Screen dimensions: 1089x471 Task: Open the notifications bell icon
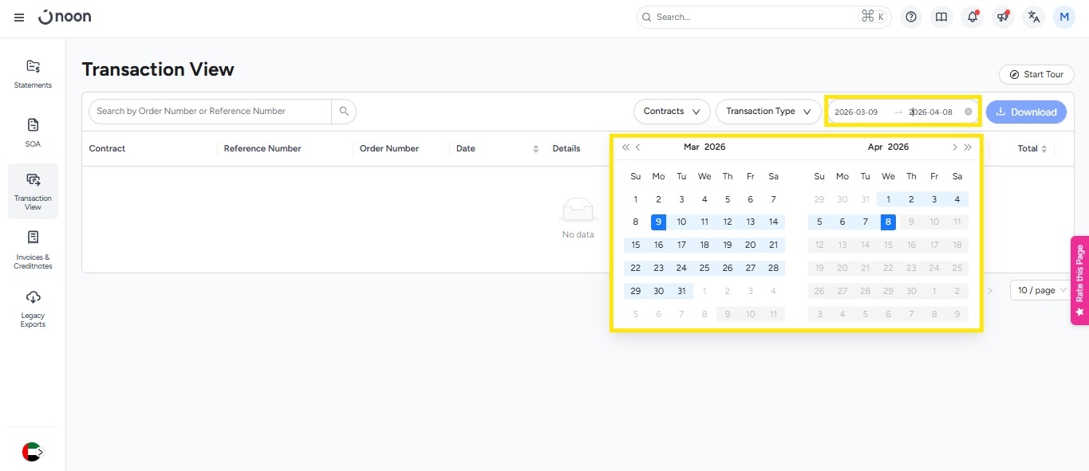coord(972,17)
